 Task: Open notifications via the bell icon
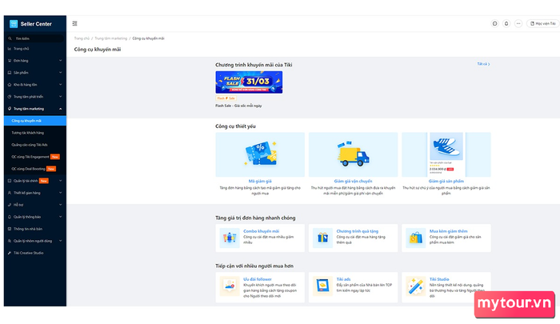coord(506,23)
